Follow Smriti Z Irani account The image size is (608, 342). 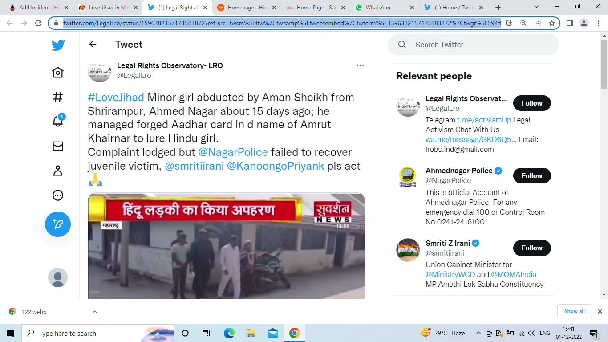click(x=532, y=248)
